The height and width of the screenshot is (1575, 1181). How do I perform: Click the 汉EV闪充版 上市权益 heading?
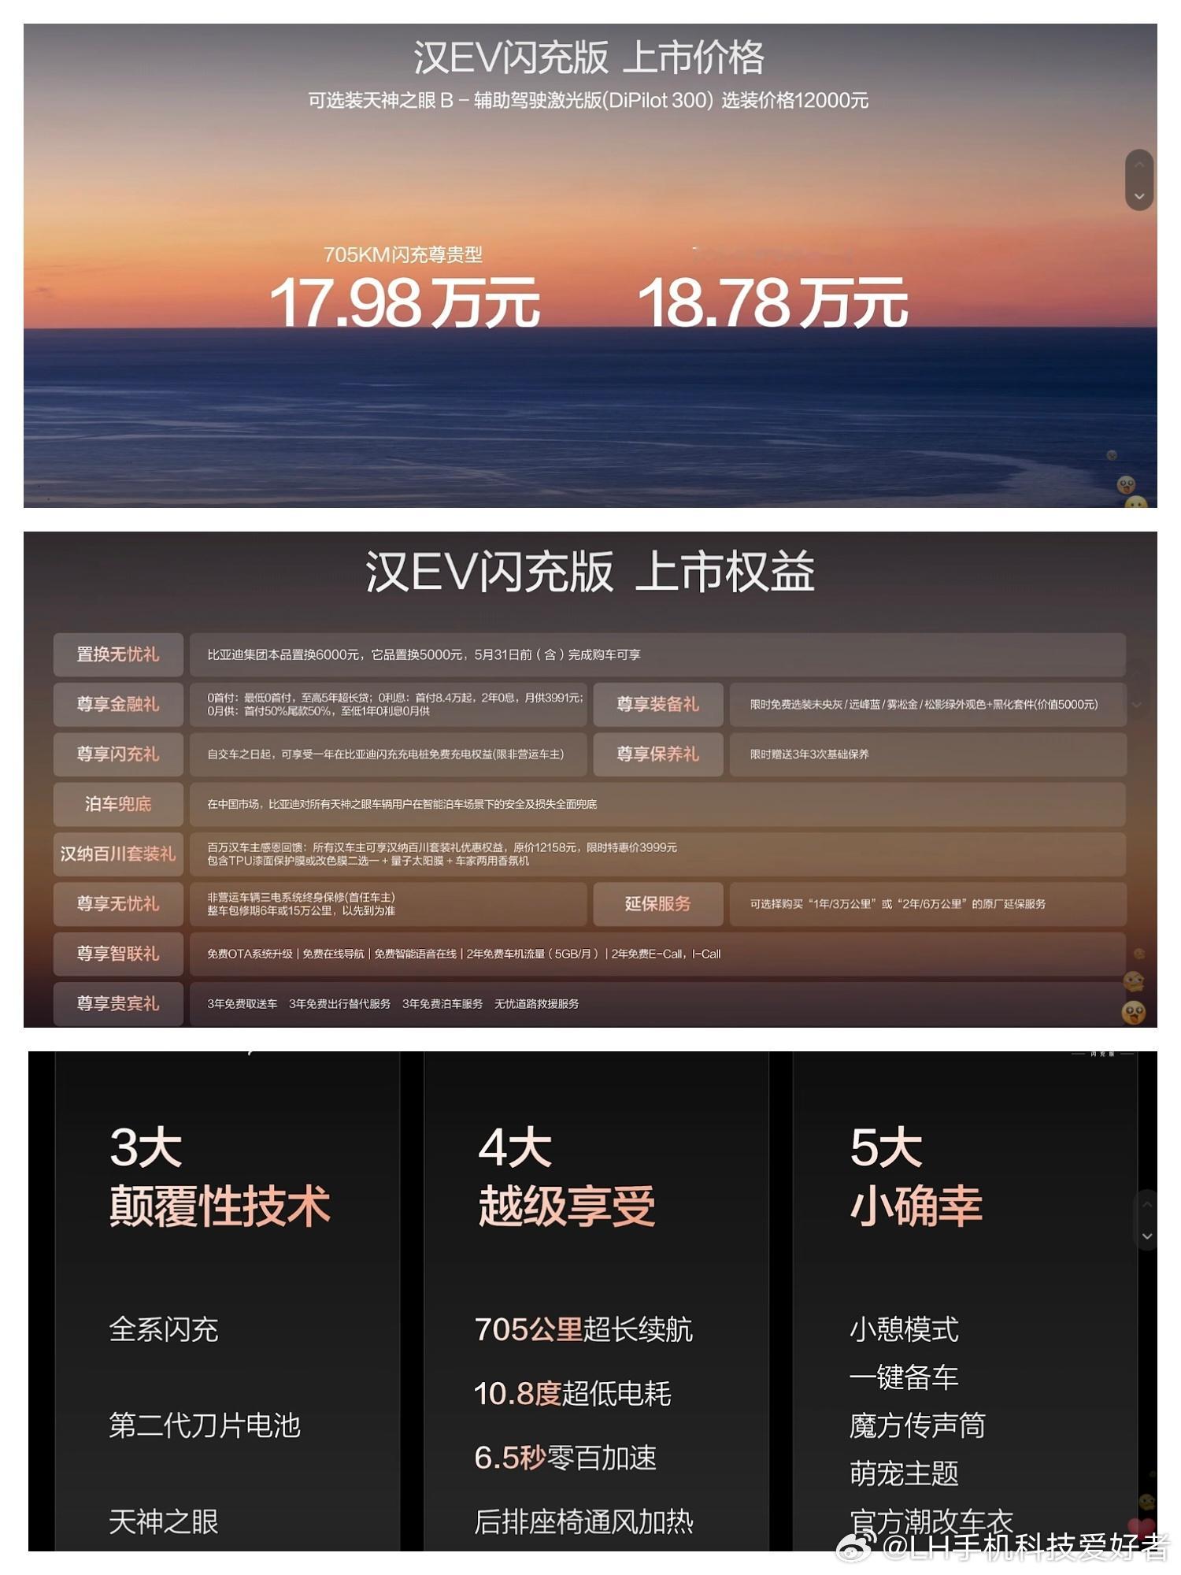point(590,572)
